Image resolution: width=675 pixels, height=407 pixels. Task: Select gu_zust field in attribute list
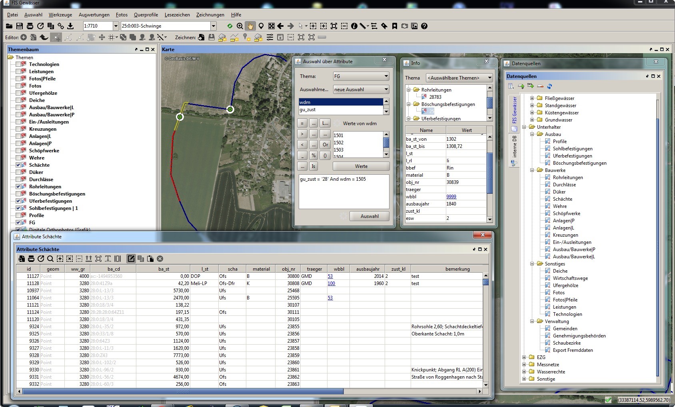point(341,110)
